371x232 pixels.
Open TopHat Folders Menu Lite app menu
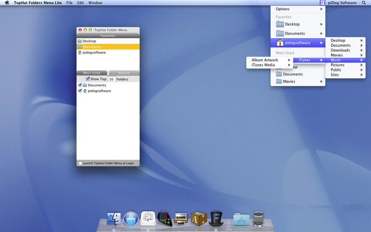[38, 3]
